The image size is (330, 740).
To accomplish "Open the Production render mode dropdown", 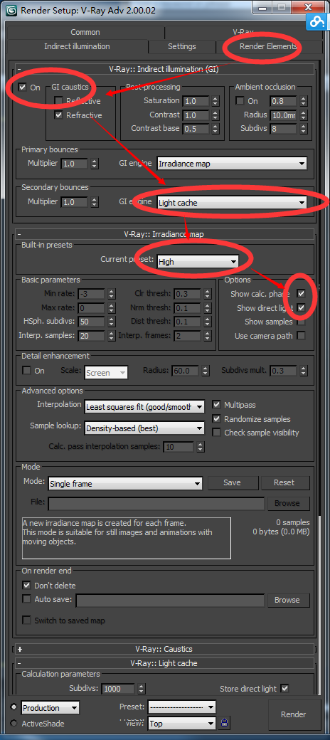I will click(x=50, y=707).
